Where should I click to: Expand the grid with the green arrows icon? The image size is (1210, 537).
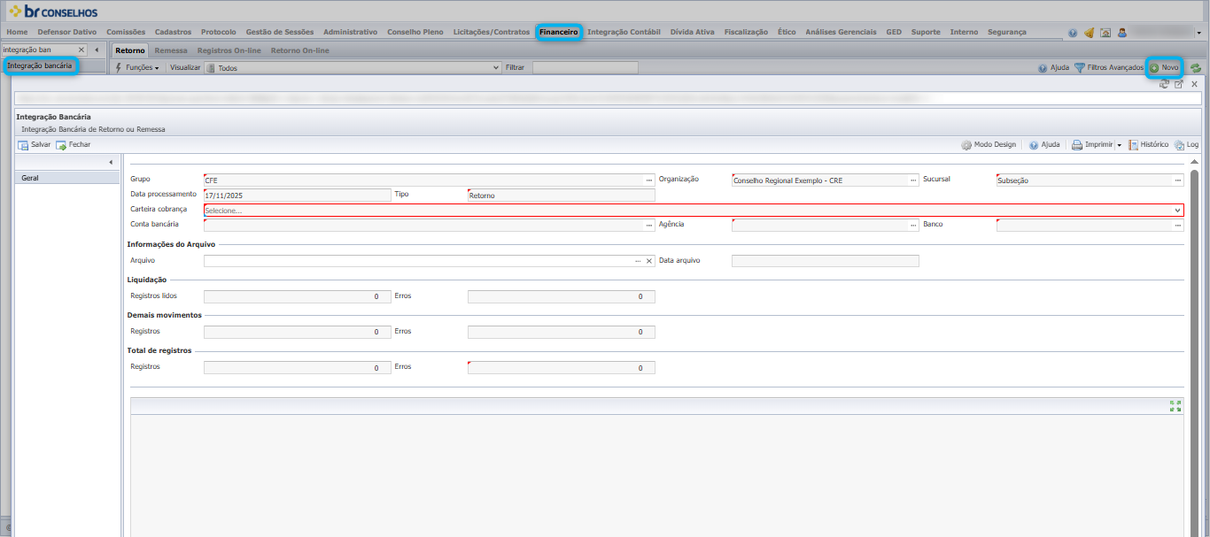coord(1175,406)
